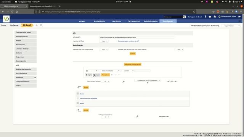The image size is (244, 137).
Task: Click the global search magnifier button
Action: 184,17
